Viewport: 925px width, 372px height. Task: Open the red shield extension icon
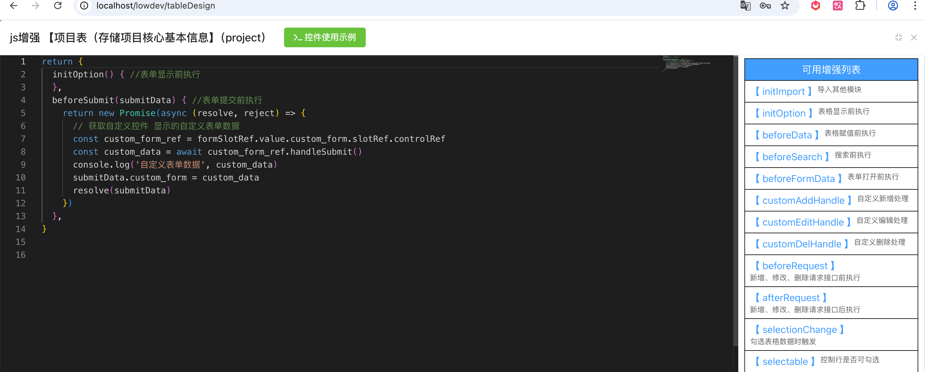click(x=815, y=6)
